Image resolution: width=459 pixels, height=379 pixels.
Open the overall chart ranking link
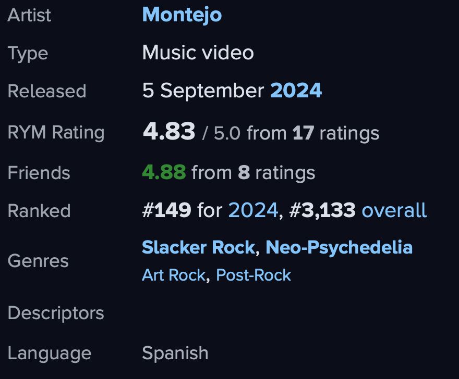click(x=394, y=210)
